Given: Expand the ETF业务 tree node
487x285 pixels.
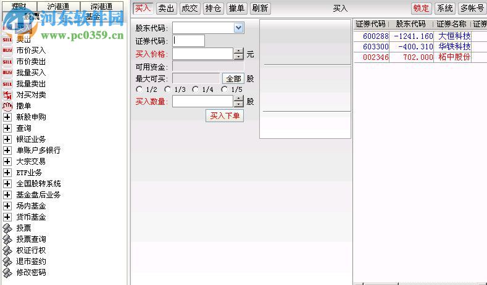Looking at the screenshot, I should pos(7,173).
